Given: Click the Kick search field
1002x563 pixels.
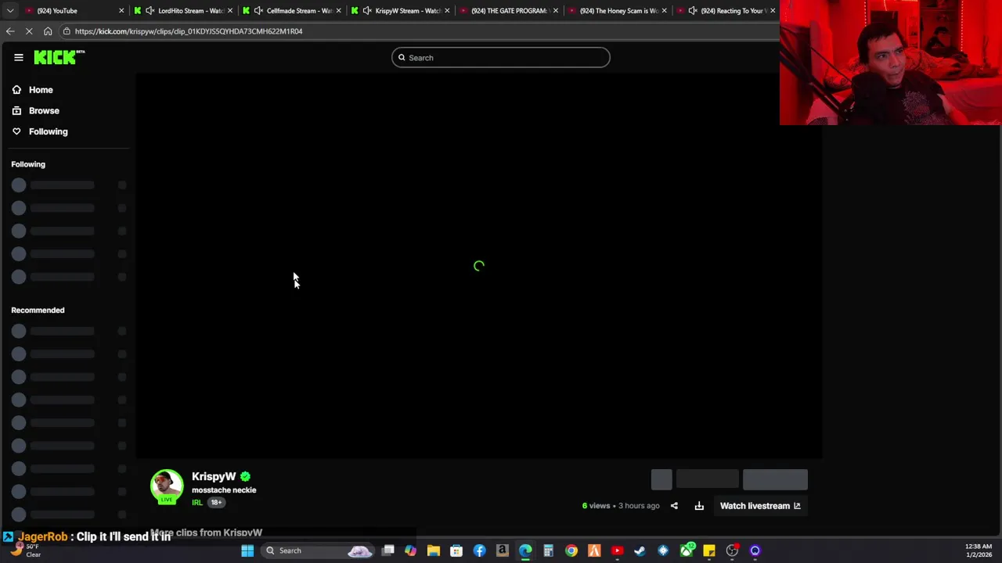Looking at the screenshot, I should [x=501, y=58].
